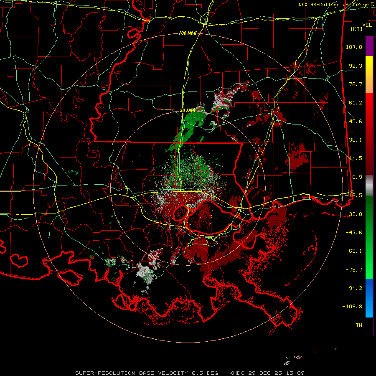Select the -16.5 scale label
376x376 pixels.
354,196
